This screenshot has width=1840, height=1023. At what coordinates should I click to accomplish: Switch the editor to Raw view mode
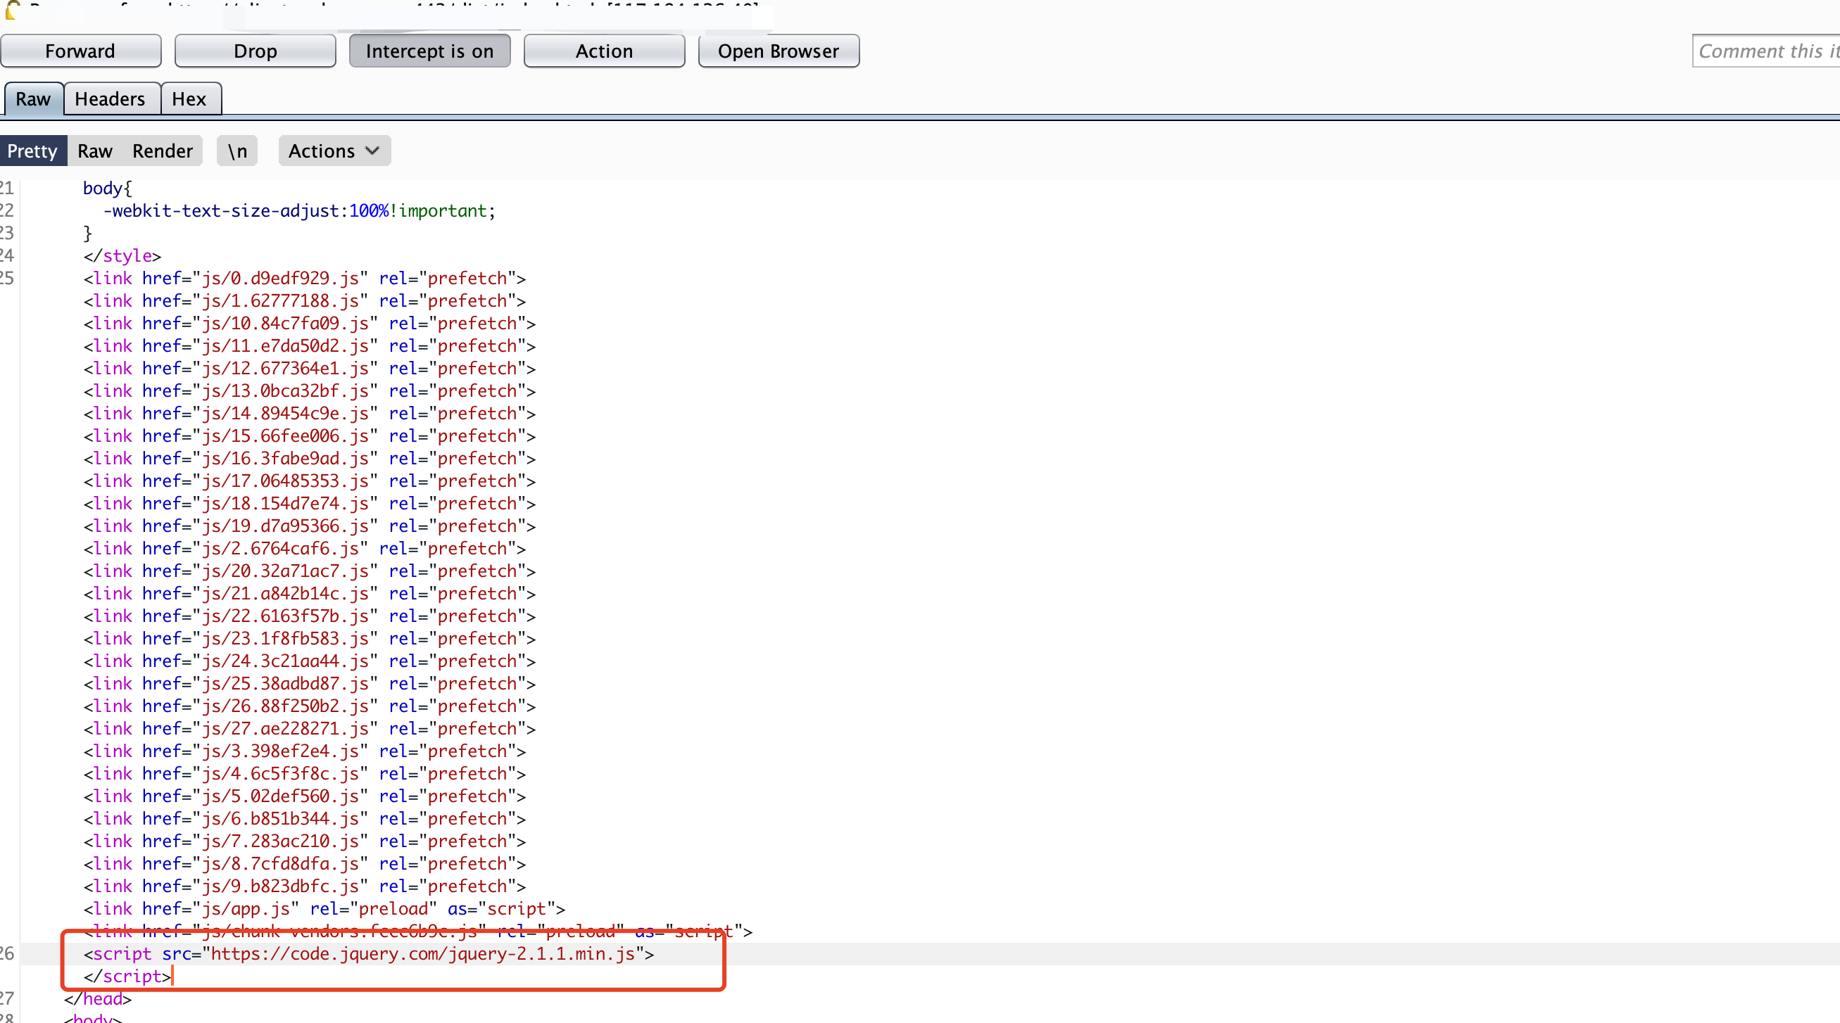point(95,151)
